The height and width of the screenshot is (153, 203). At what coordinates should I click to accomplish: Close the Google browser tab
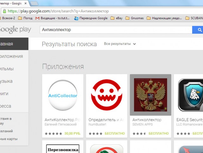point(25,3)
